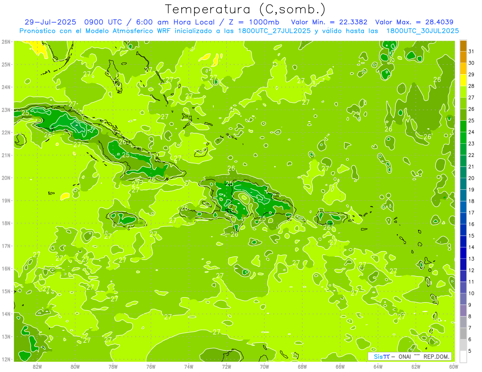Click the '68W' longitude axis label
The width and height of the screenshot is (482, 372).
point(302,366)
